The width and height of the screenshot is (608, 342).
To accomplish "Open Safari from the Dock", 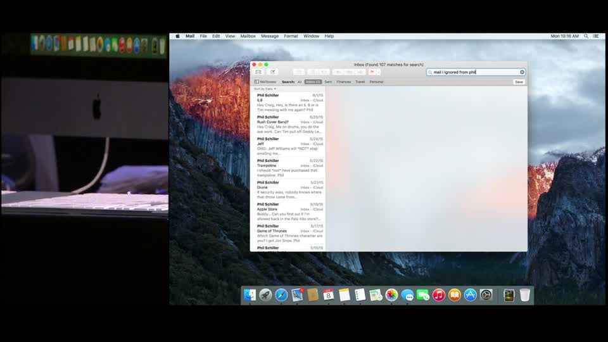I will click(281, 295).
